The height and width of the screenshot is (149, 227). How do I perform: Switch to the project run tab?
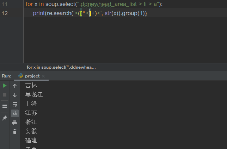tap(31, 76)
